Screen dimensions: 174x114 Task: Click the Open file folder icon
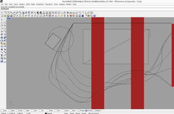[x=5, y=16]
